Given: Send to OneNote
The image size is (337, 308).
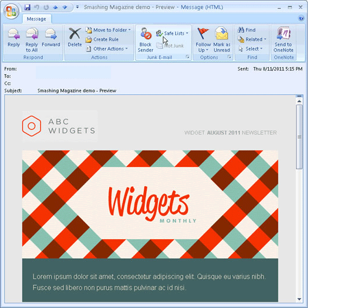Looking at the screenshot, I should [x=284, y=40].
